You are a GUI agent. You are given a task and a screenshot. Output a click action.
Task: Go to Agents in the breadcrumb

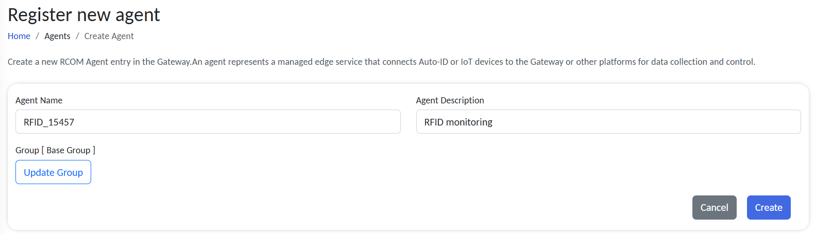pyautogui.click(x=57, y=36)
